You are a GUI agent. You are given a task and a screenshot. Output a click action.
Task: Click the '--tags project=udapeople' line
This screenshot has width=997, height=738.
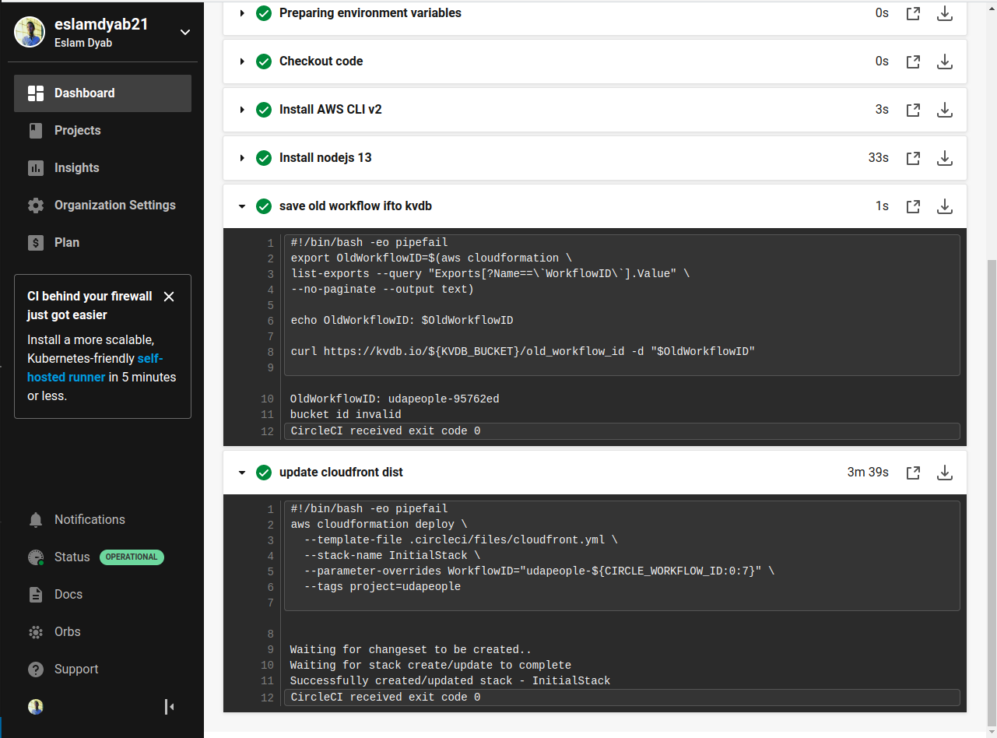[382, 587]
